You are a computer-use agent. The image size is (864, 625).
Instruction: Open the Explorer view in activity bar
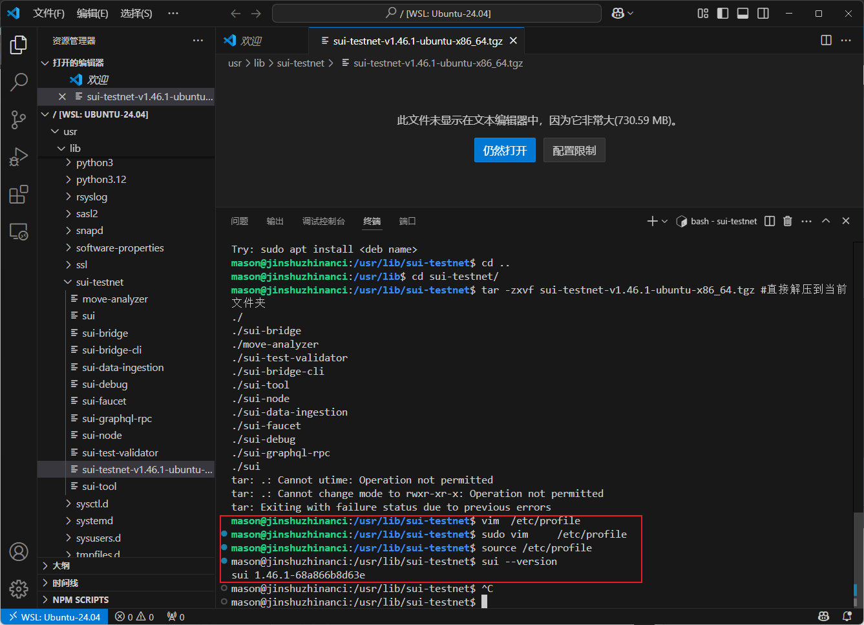click(x=19, y=45)
